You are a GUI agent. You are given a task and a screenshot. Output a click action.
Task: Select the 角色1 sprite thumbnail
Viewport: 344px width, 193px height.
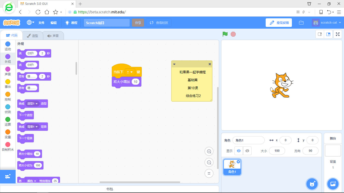click(x=232, y=167)
